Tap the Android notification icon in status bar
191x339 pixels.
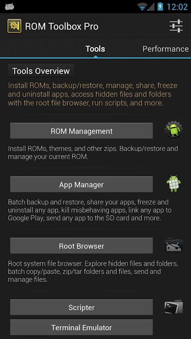[x=10, y=6]
